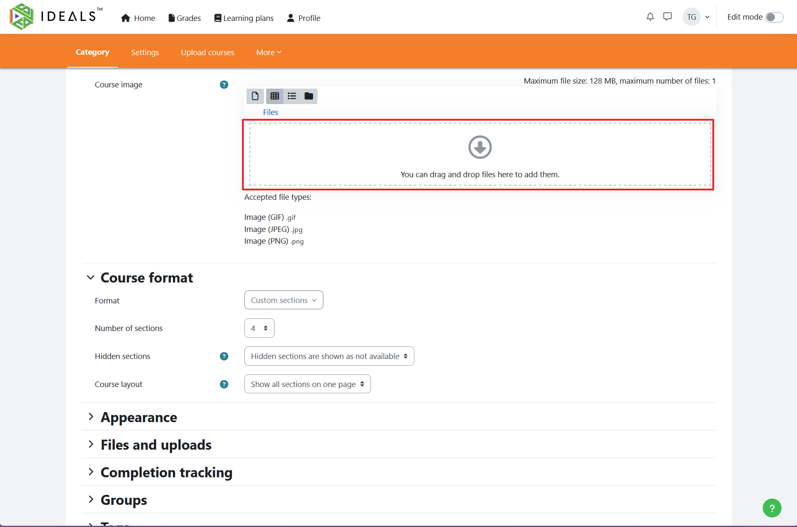This screenshot has height=527, width=797.
Task: Open the notifications bell icon
Action: (650, 17)
